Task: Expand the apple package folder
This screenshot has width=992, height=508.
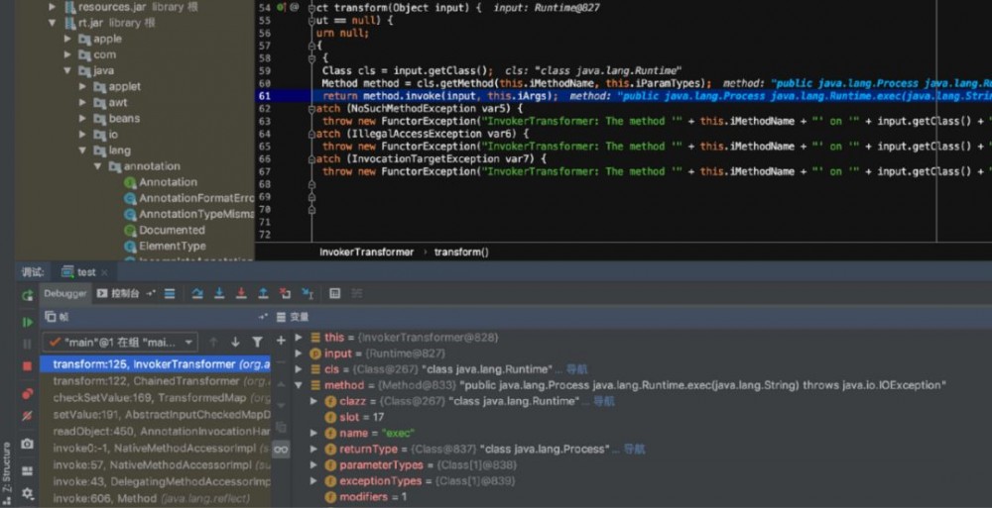Action: 67,39
